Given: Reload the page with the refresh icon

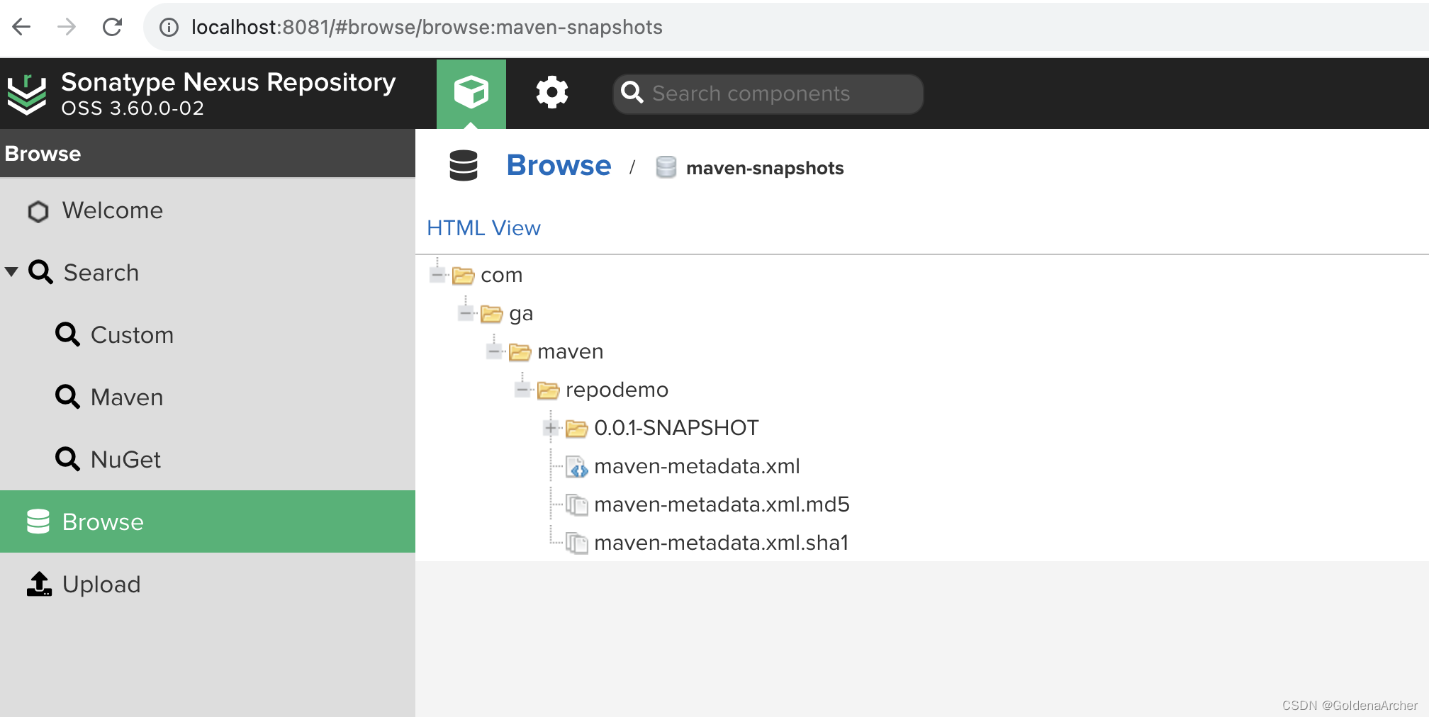Looking at the screenshot, I should [x=112, y=27].
